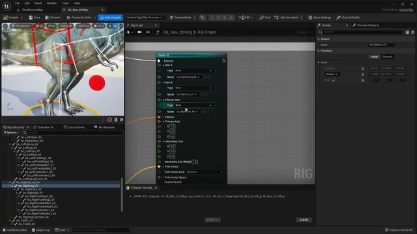Viewport: 417px width, 234px height.
Task: Open the Output Log
Action: pos(40,230)
